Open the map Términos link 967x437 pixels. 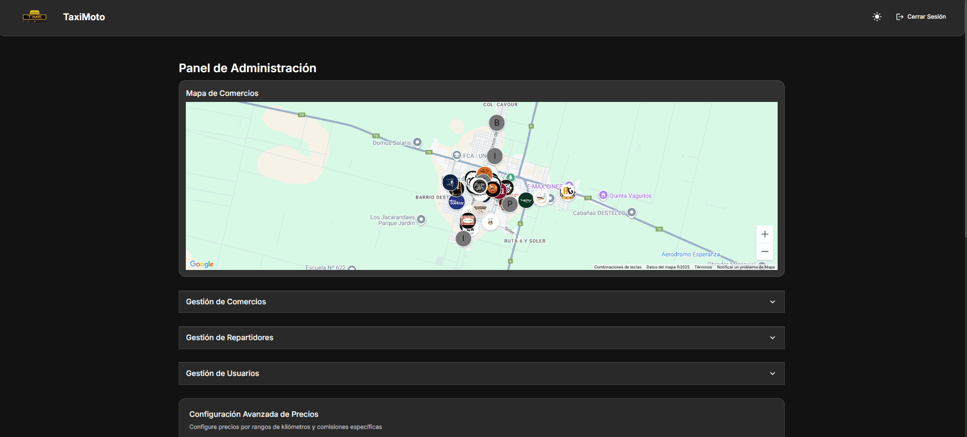(703, 267)
